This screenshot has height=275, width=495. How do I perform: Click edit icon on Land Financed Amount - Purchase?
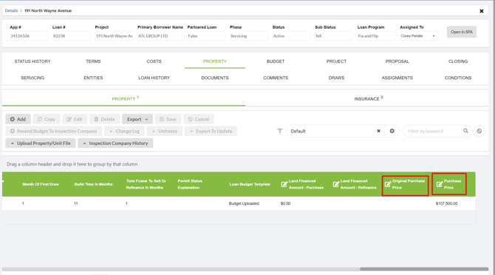(284, 184)
